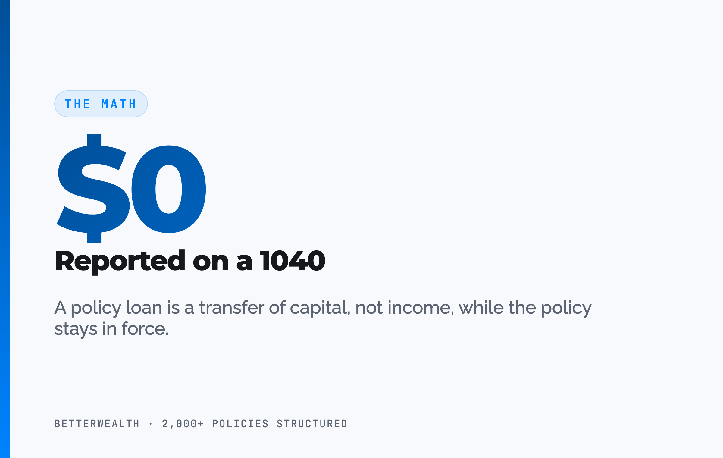Click the 'POLICIES STRUCTURED' footer text
723x458 pixels.
pyautogui.click(x=280, y=424)
